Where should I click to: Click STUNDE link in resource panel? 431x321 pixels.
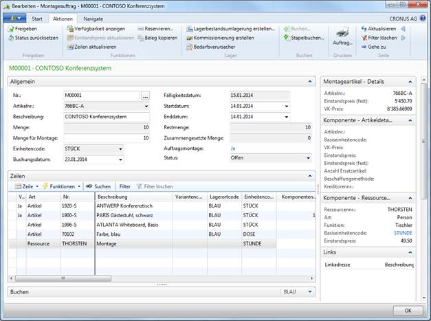(x=403, y=233)
